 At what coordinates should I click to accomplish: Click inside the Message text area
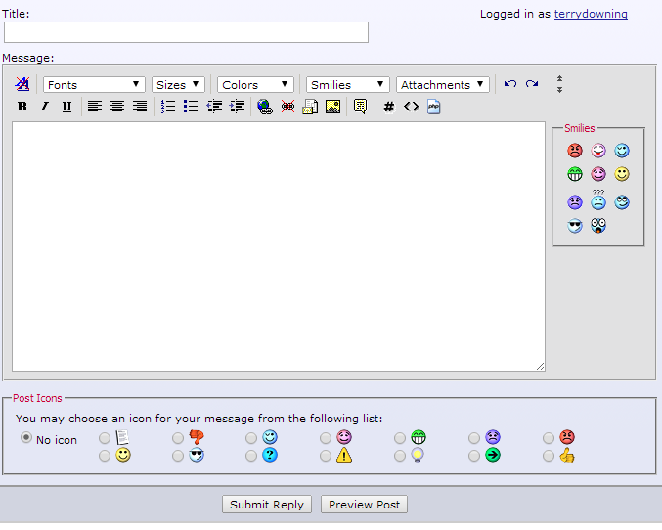[279, 246]
